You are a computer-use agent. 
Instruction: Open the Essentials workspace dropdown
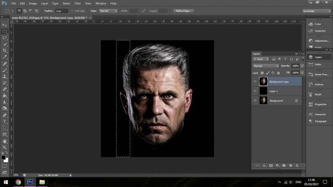pyautogui.click(x=317, y=11)
